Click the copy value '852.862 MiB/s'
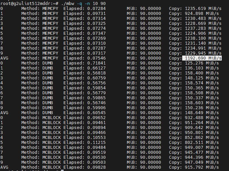Image resolution: width=229 pixels, height=171 pixels. (x=202, y=137)
